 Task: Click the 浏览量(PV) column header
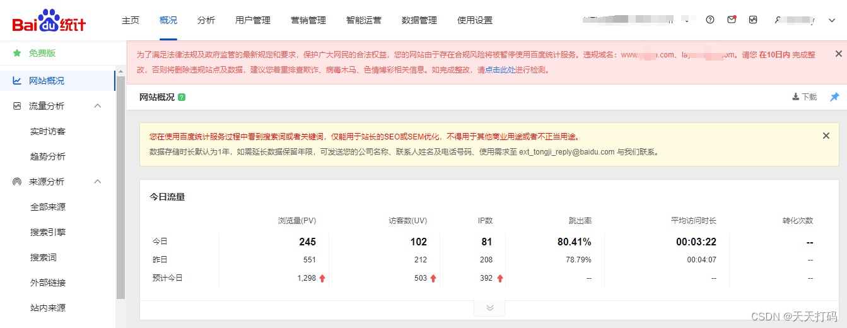pos(297,221)
